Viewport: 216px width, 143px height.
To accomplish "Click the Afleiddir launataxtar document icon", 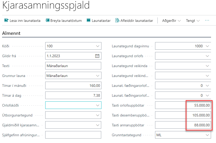I will click(117, 21).
